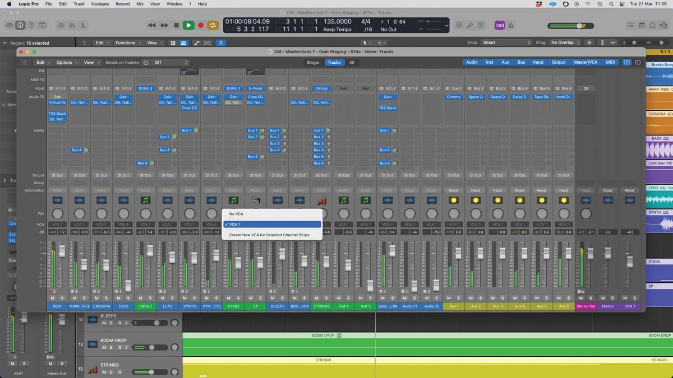Switch to the All tab in the Mixer

click(352, 62)
